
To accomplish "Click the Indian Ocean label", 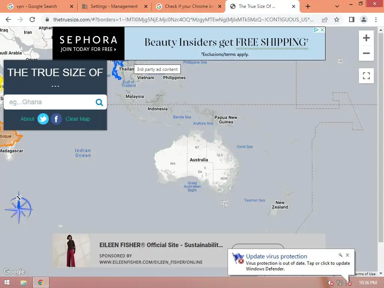I will pyautogui.click(x=83, y=153).
